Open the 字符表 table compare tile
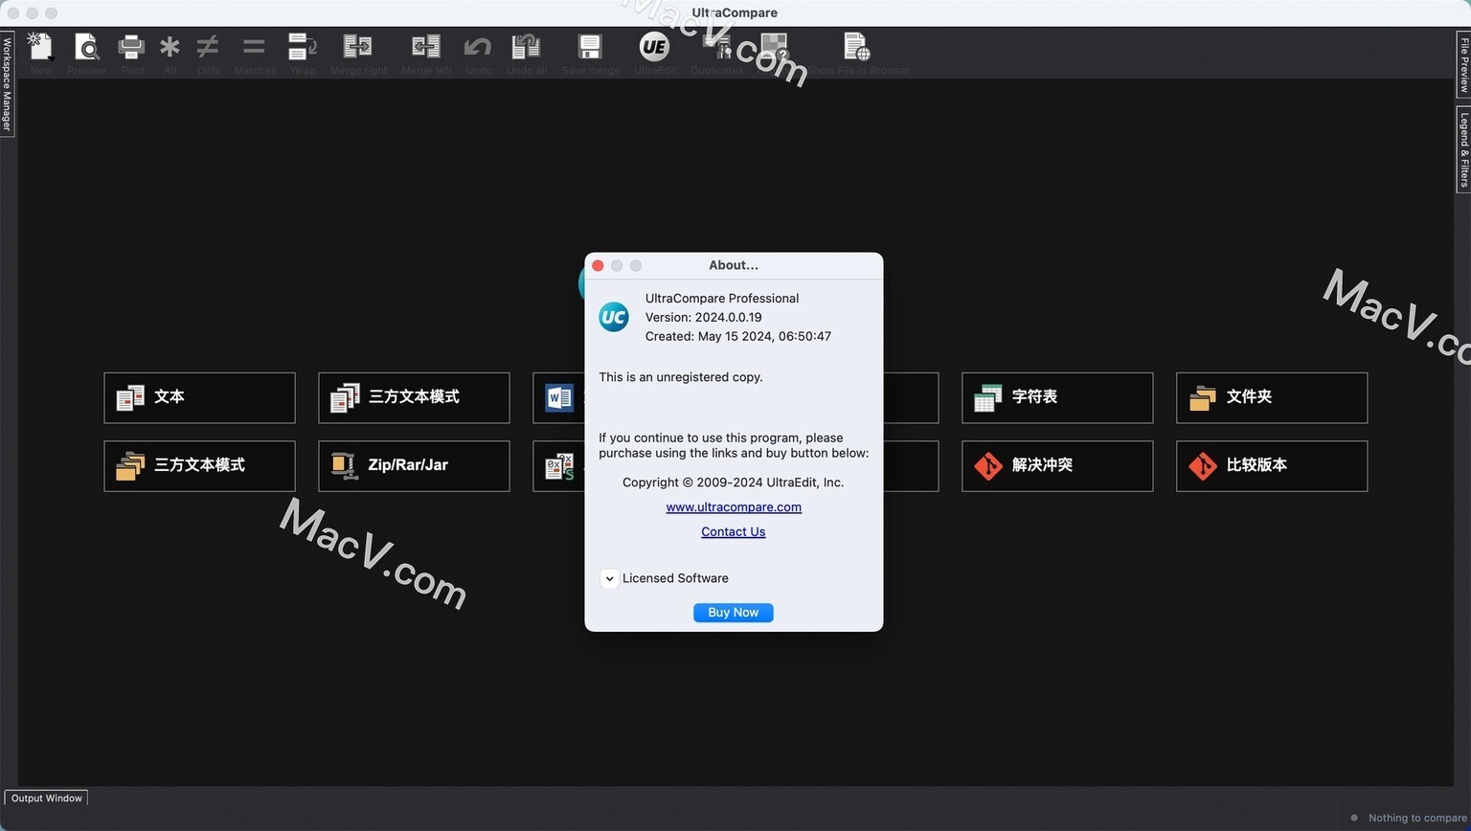The image size is (1471, 831). tap(1057, 397)
